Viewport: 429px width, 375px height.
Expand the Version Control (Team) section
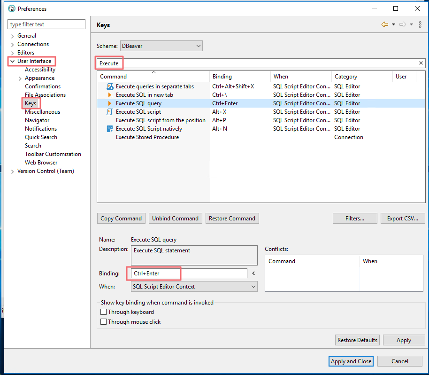12,171
